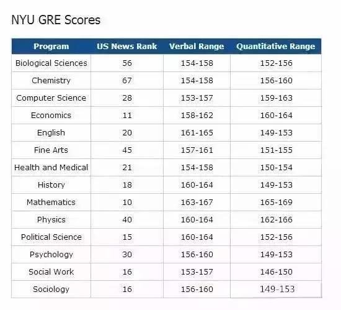The image size is (341, 310).
Task: Click the Quantitative Range column header
Action: coord(275,46)
